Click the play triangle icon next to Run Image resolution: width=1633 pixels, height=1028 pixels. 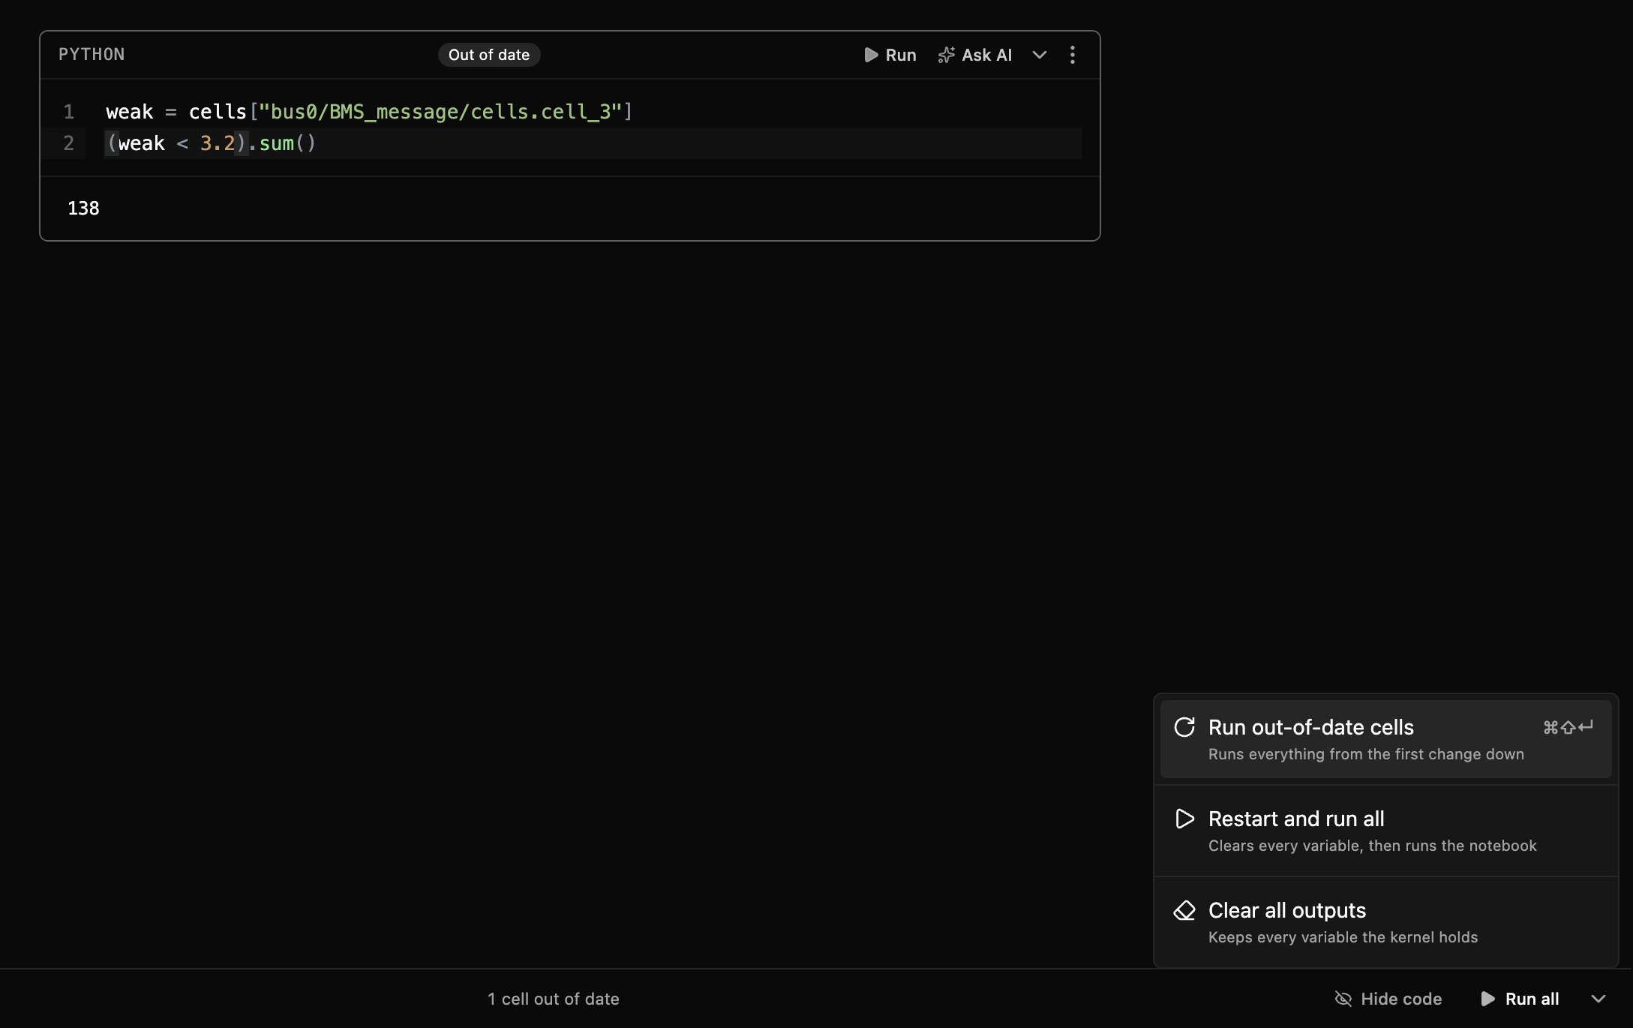pyautogui.click(x=871, y=55)
